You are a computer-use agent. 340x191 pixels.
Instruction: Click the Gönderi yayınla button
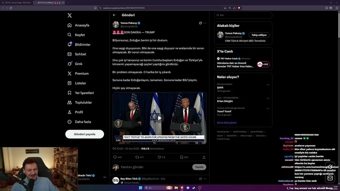(84, 134)
